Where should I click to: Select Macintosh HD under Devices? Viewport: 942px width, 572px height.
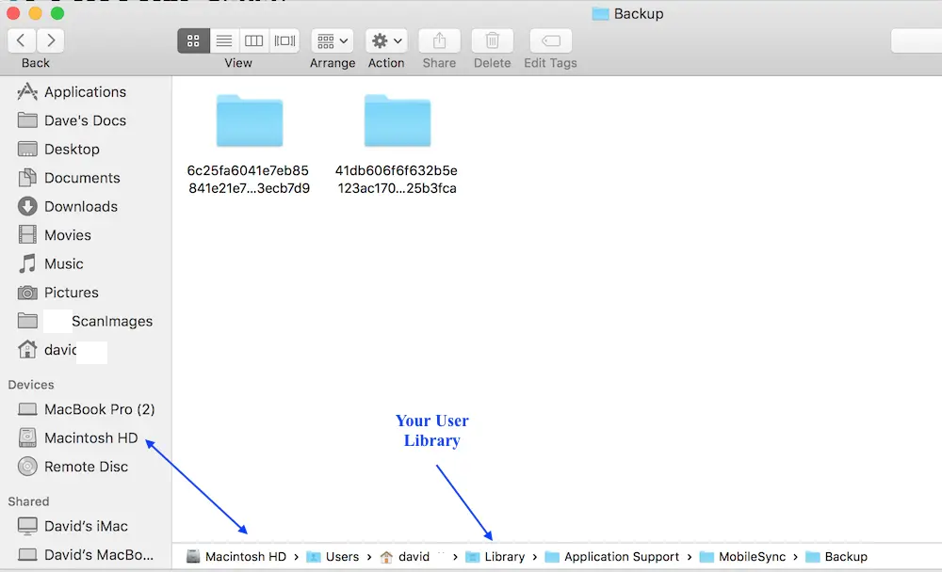tap(90, 438)
